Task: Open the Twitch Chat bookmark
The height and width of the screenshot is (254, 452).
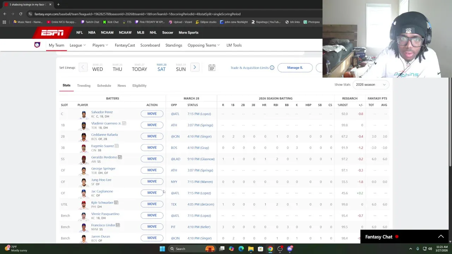Action: pyautogui.click(x=90, y=22)
